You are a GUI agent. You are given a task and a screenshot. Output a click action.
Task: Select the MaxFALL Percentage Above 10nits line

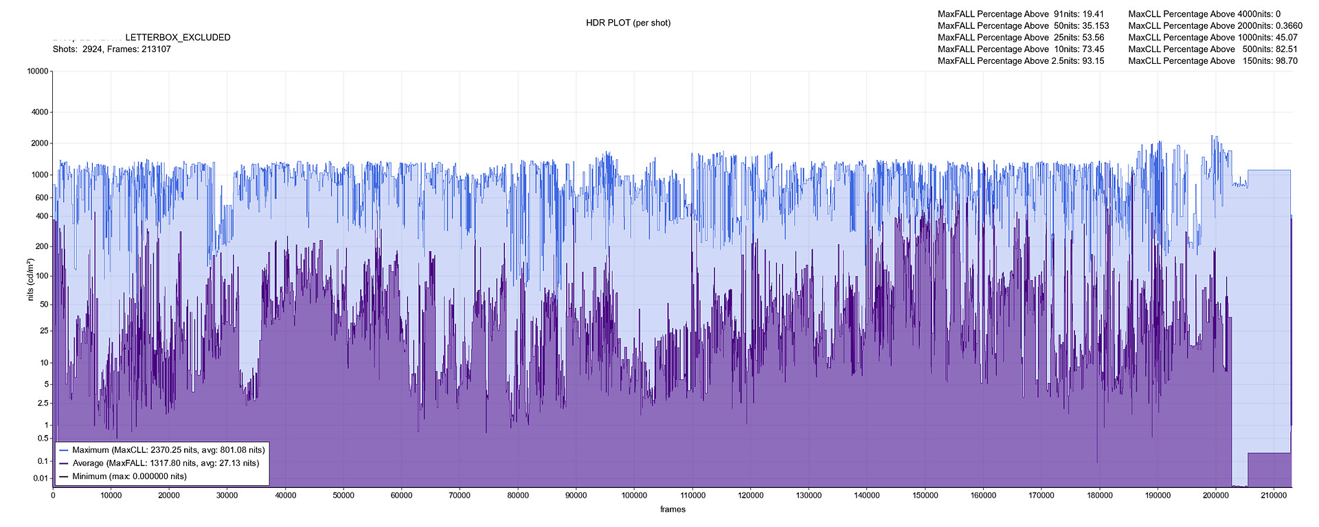[x=1021, y=49]
